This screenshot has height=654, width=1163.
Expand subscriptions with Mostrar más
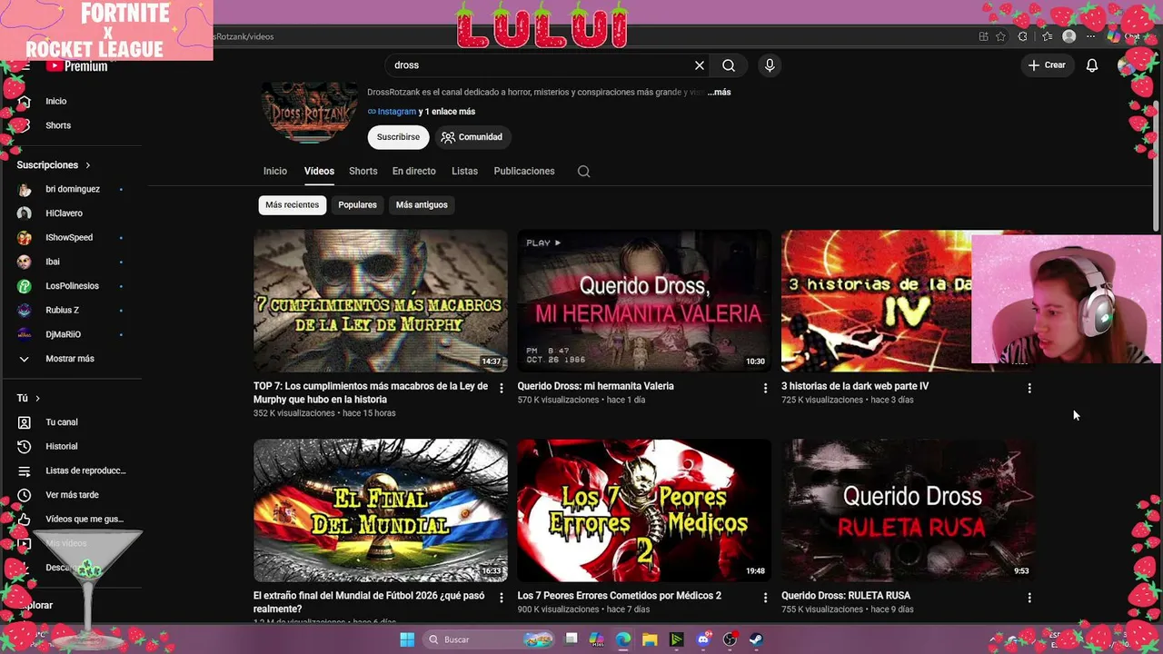[71, 359]
